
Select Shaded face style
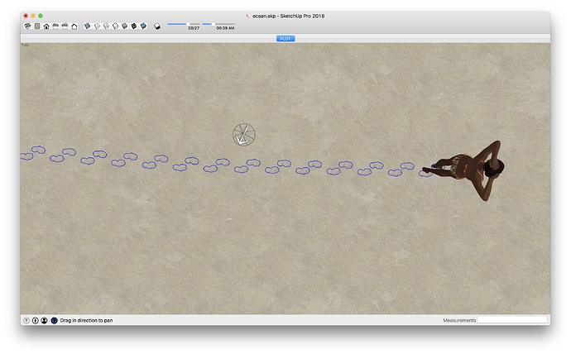tap(124, 26)
